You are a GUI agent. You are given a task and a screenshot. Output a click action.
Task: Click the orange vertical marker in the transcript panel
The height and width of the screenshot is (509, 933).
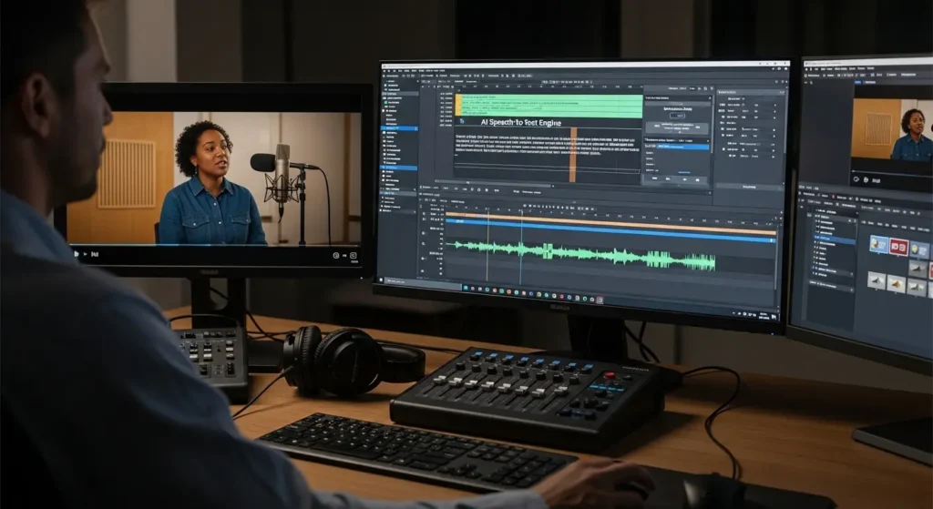(572, 154)
